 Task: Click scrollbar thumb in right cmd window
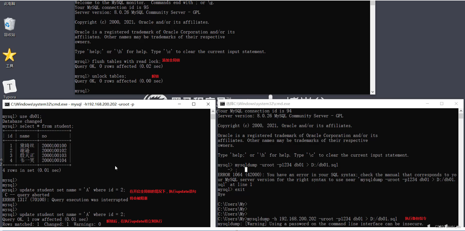click(461, 116)
